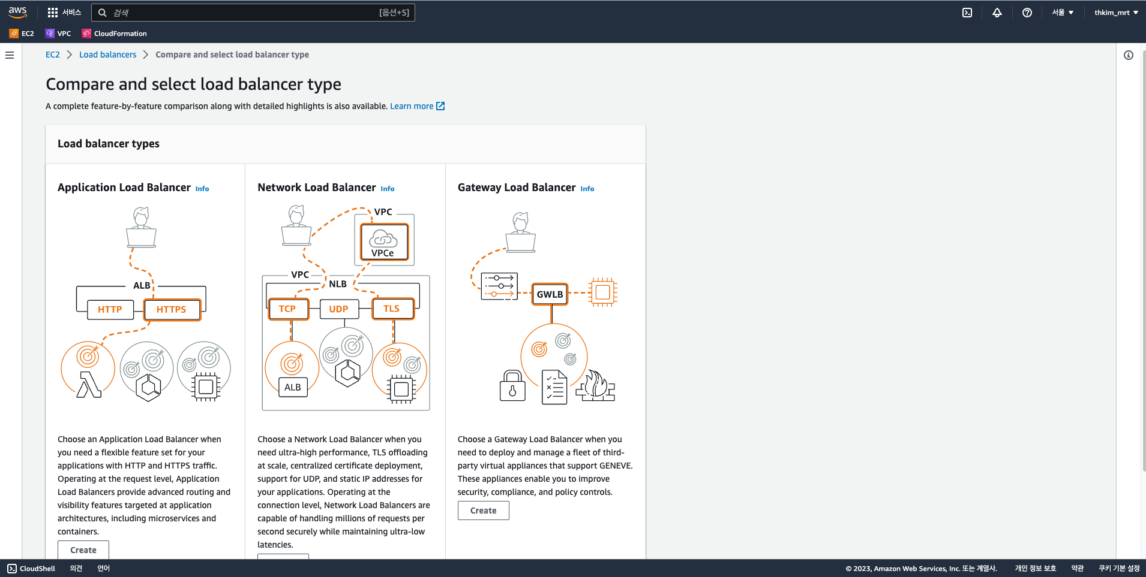This screenshot has height=577, width=1146.
Task: Click the Learn more external link icon
Action: [440, 106]
